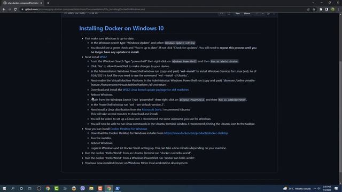342x192 pixels.
Task: Click the Installing Docker on Windows 10 heading
Action: (x=121, y=28)
